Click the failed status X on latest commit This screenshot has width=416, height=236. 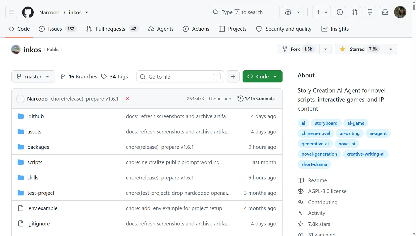[127, 99]
